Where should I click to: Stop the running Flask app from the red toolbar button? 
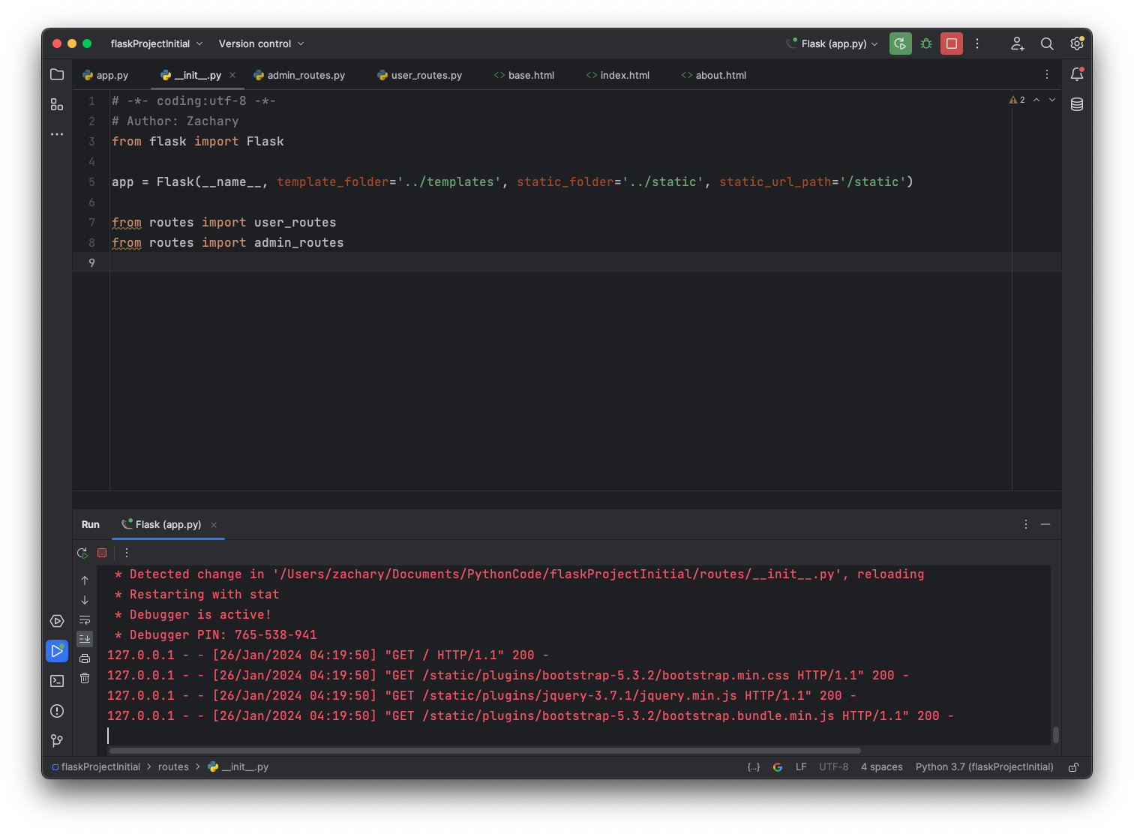(952, 43)
